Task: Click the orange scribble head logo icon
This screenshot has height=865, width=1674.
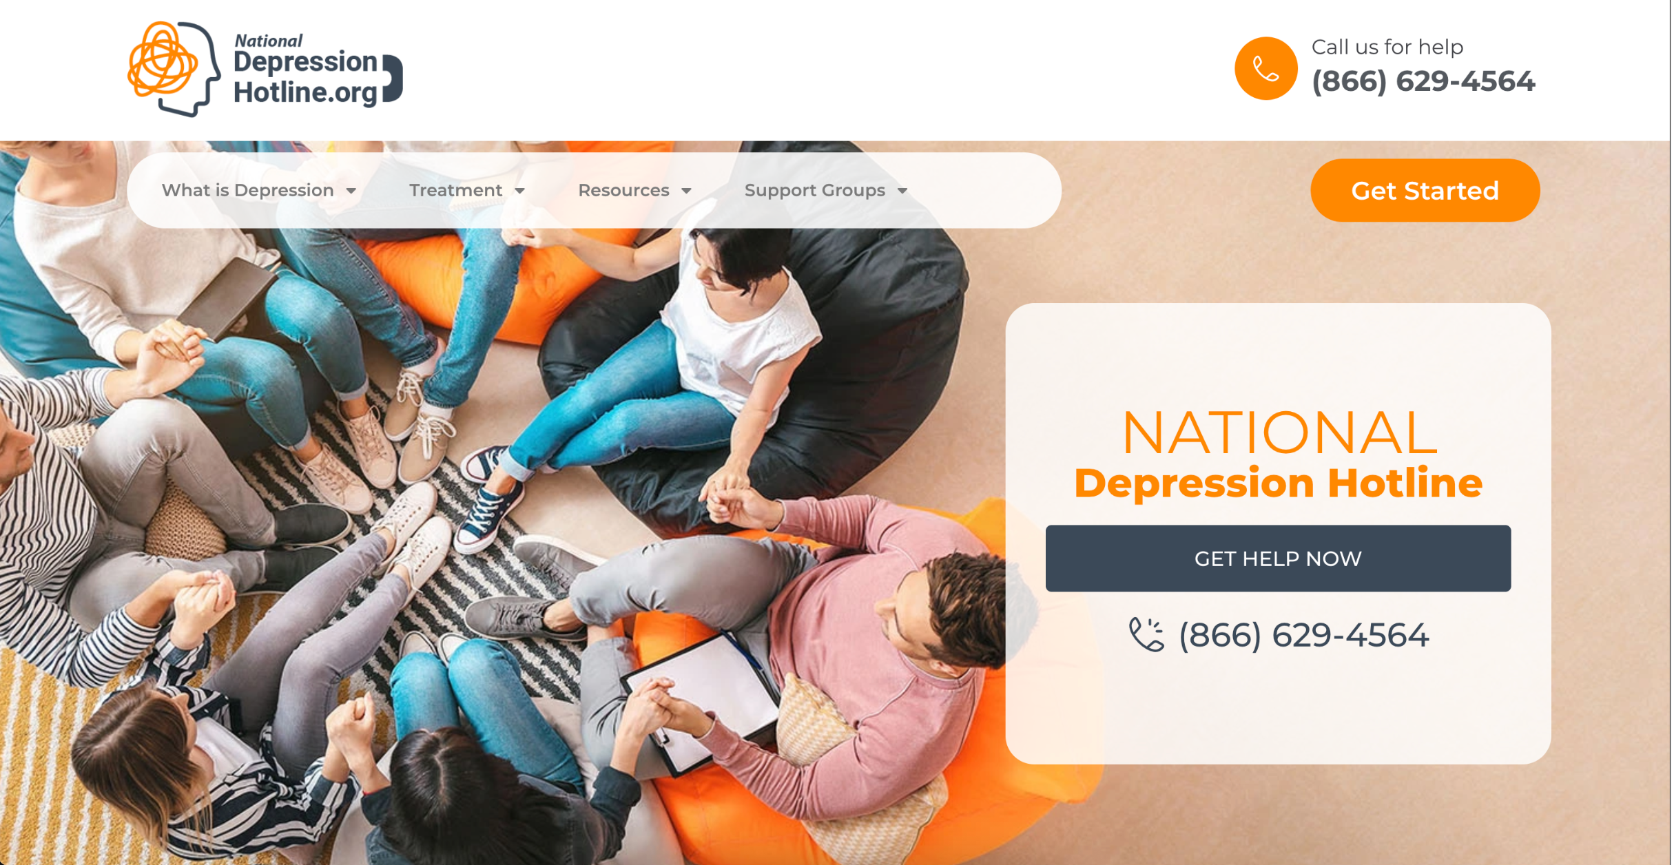Action: 174,69
